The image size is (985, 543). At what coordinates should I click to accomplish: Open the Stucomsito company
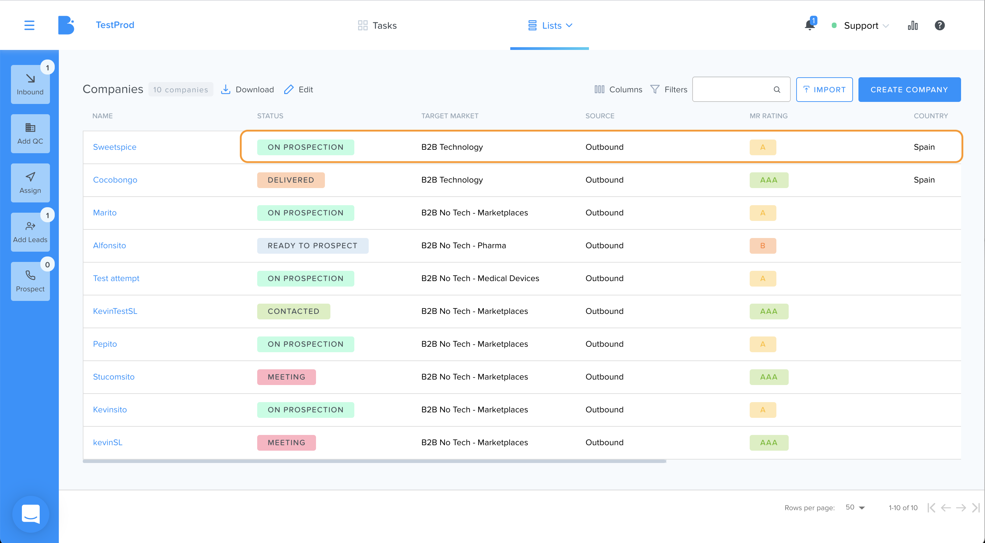pyautogui.click(x=114, y=377)
